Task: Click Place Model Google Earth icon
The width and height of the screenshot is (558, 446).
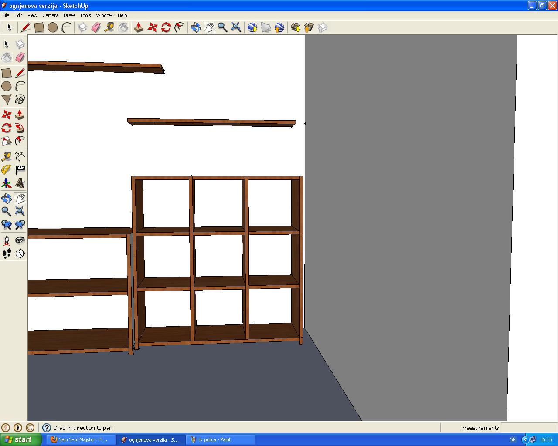Action: pos(279,27)
